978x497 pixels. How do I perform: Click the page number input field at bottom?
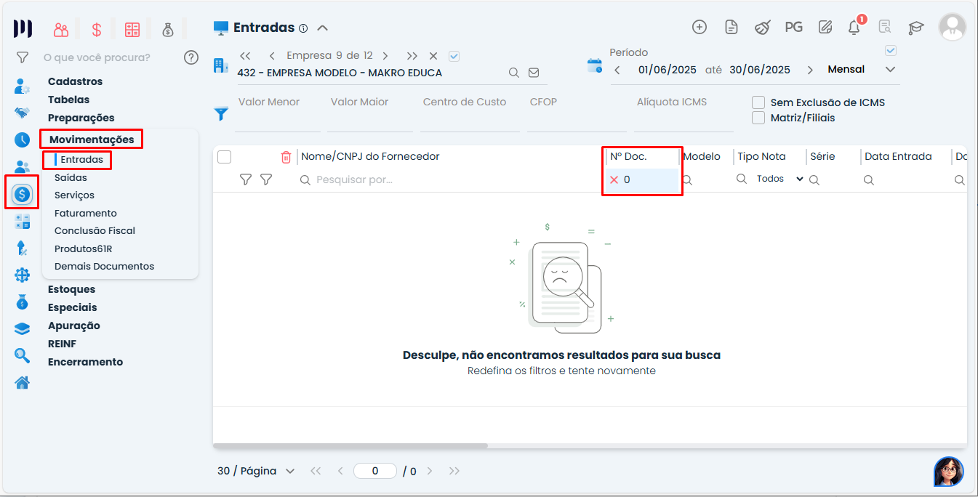point(375,471)
